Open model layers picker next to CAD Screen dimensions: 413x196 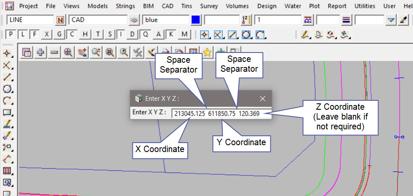[x=134, y=20]
